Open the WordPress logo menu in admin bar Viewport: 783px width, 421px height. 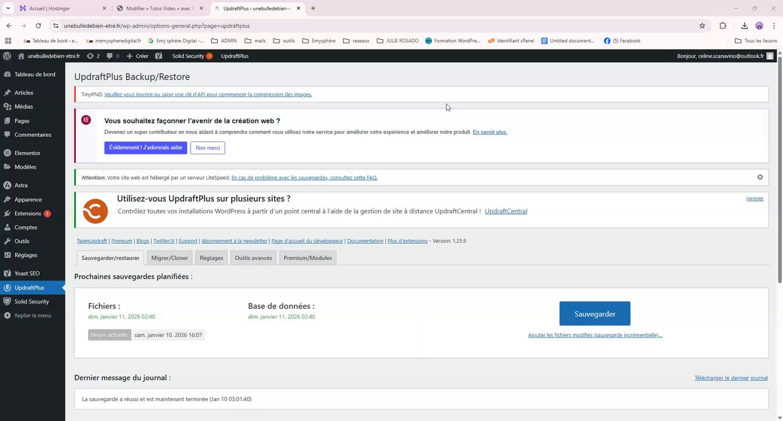7,56
